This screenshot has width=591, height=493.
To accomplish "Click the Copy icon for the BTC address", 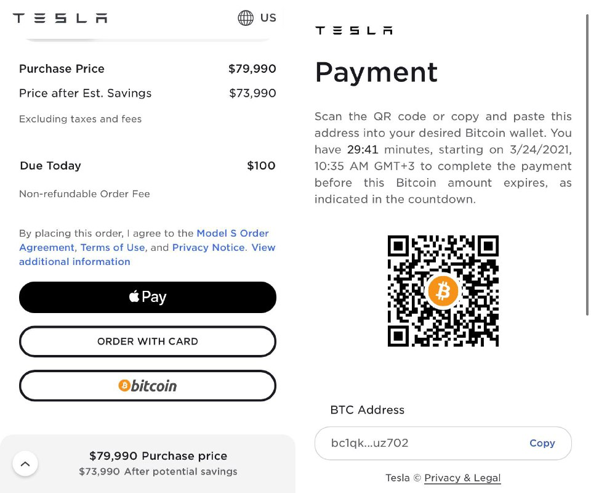I will click(542, 443).
